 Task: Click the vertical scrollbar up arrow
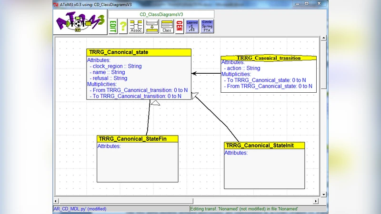(x=324, y=38)
